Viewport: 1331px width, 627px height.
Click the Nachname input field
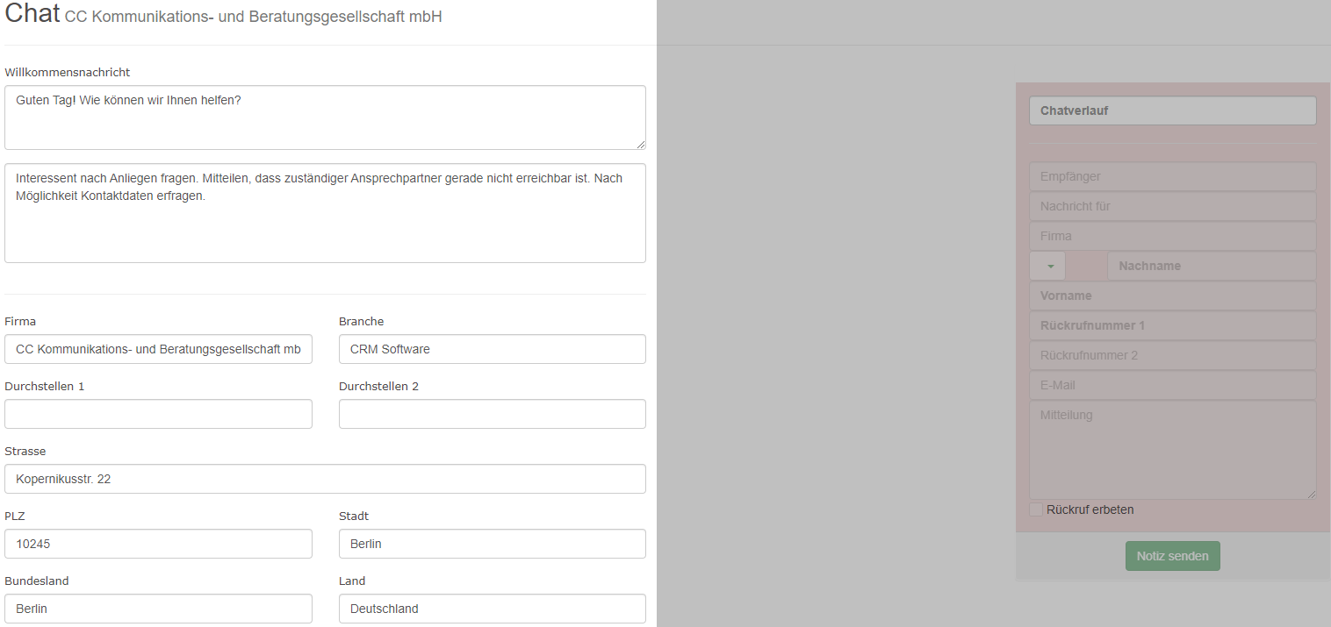1212,266
